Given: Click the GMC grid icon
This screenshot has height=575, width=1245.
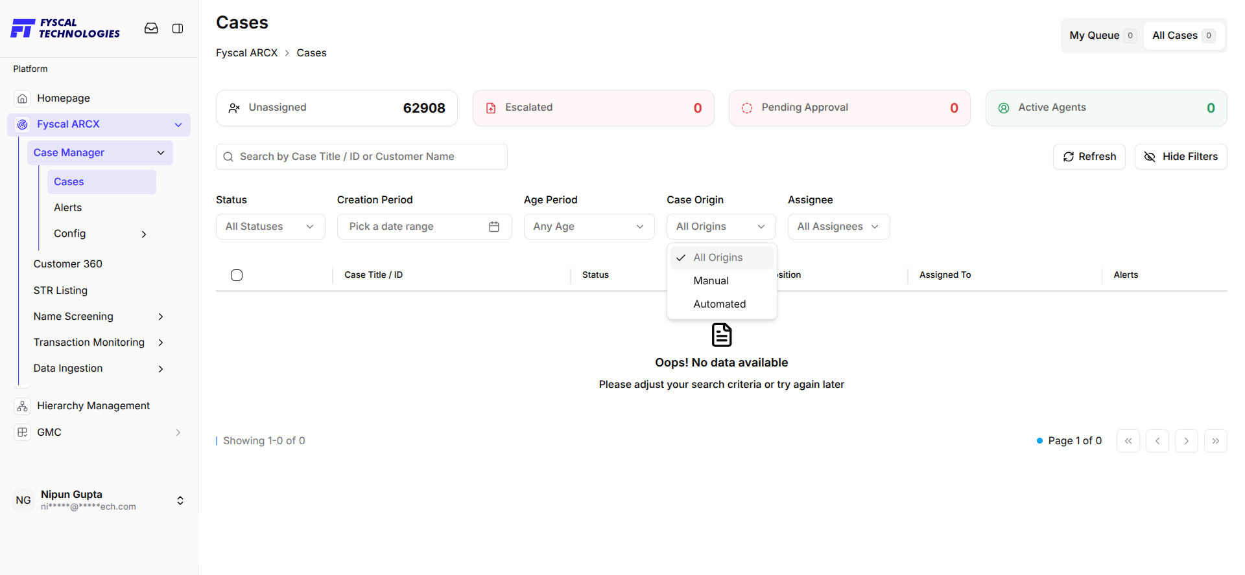Looking at the screenshot, I should (23, 433).
